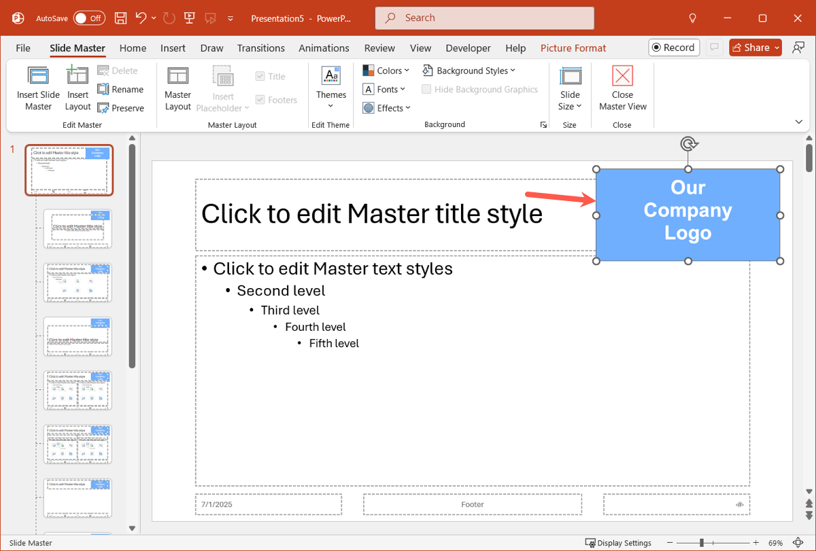This screenshot has height=551, width=816.
Task: Expand the Background Styles dropdown
Action: point(469,71)
